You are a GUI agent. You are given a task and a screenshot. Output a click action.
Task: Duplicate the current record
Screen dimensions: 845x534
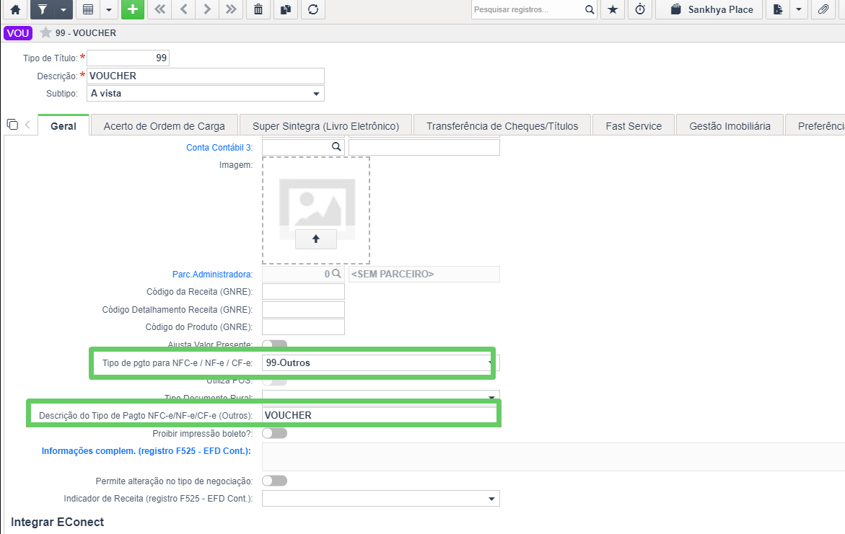coord(286,9)
